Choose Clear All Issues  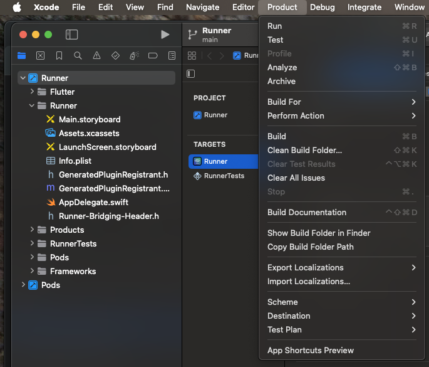(342, 178)
